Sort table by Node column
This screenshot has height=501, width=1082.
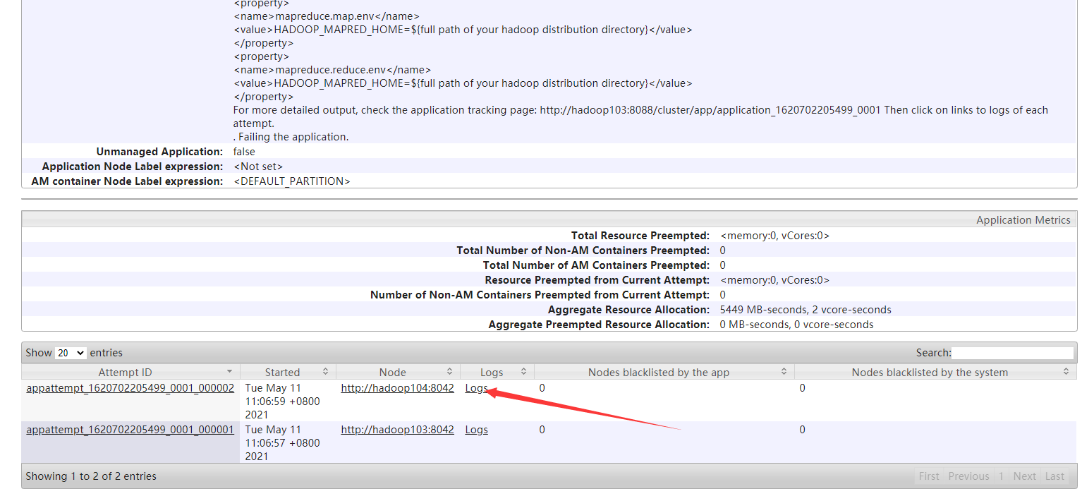pyautogui.click(x=398, y=372)
